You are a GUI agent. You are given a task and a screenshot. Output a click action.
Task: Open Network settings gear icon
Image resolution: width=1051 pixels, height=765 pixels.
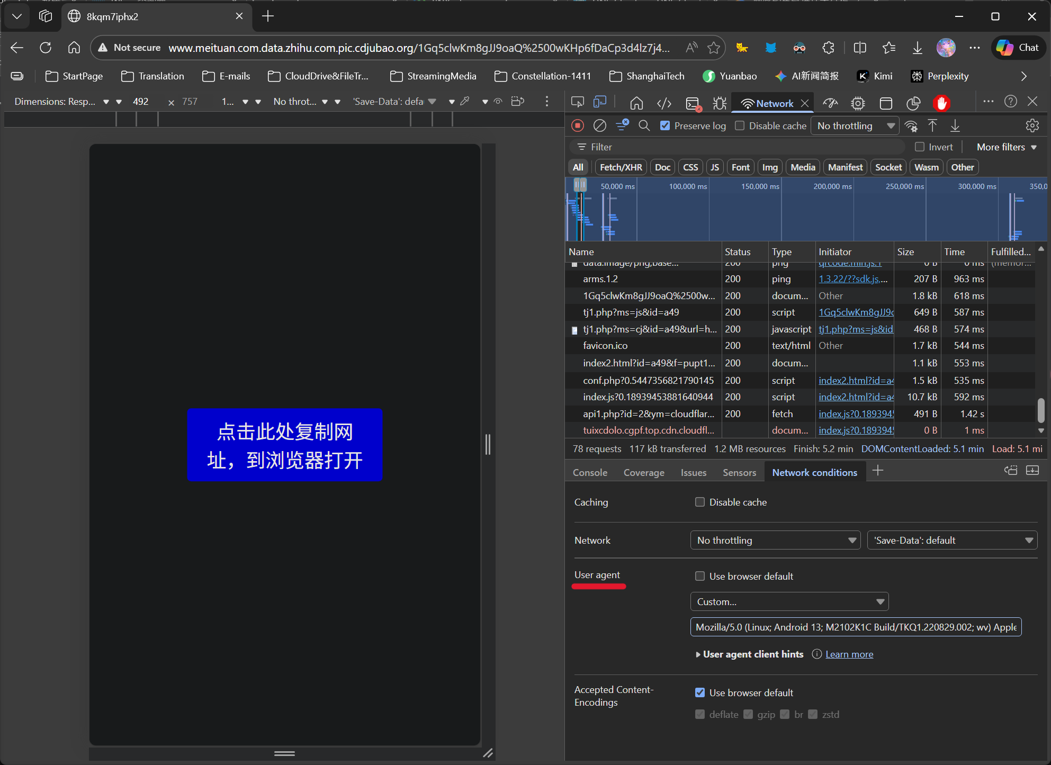[1032, 125]
